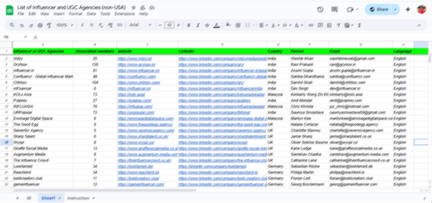Format selection as currency
Screen dimensions: 432x203
coord(83,25)
